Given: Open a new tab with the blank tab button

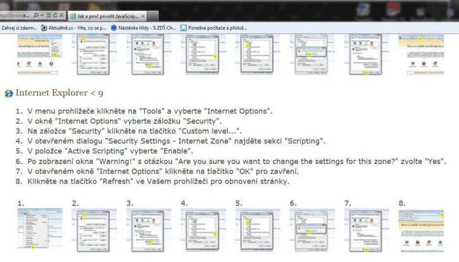Looking at the screenshot, I should [x=153, y=16].
